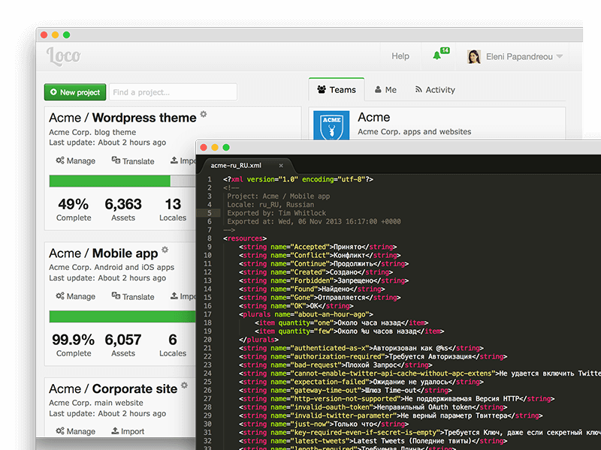601x450 pixels.
Task: Expand the Eleni Papandreou user menu arrow
Action: pos(560,57)
